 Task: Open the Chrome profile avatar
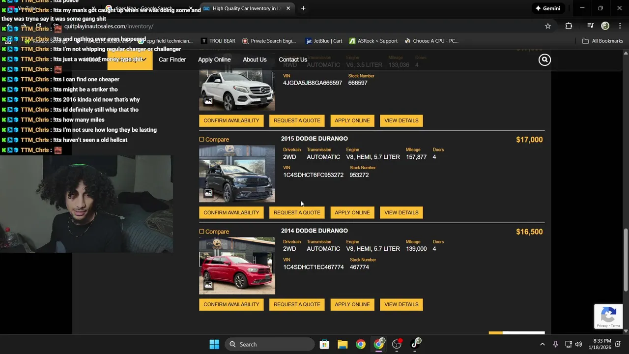[605, 26]
